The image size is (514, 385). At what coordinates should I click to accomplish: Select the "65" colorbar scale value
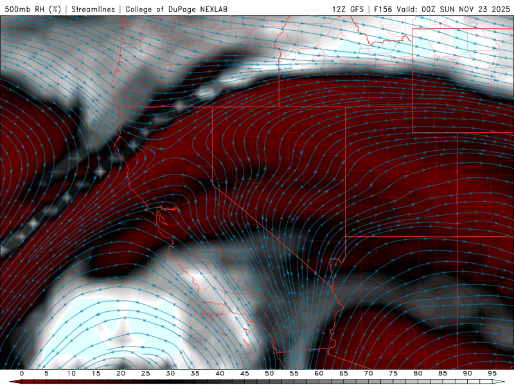(x=344, y=373)
